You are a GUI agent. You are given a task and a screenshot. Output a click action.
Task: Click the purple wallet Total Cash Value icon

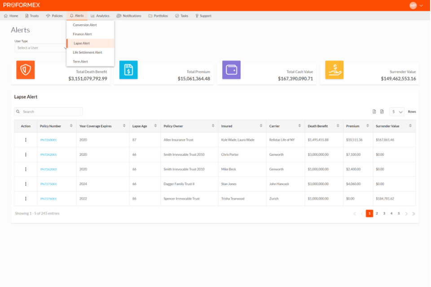pos(232,70)
